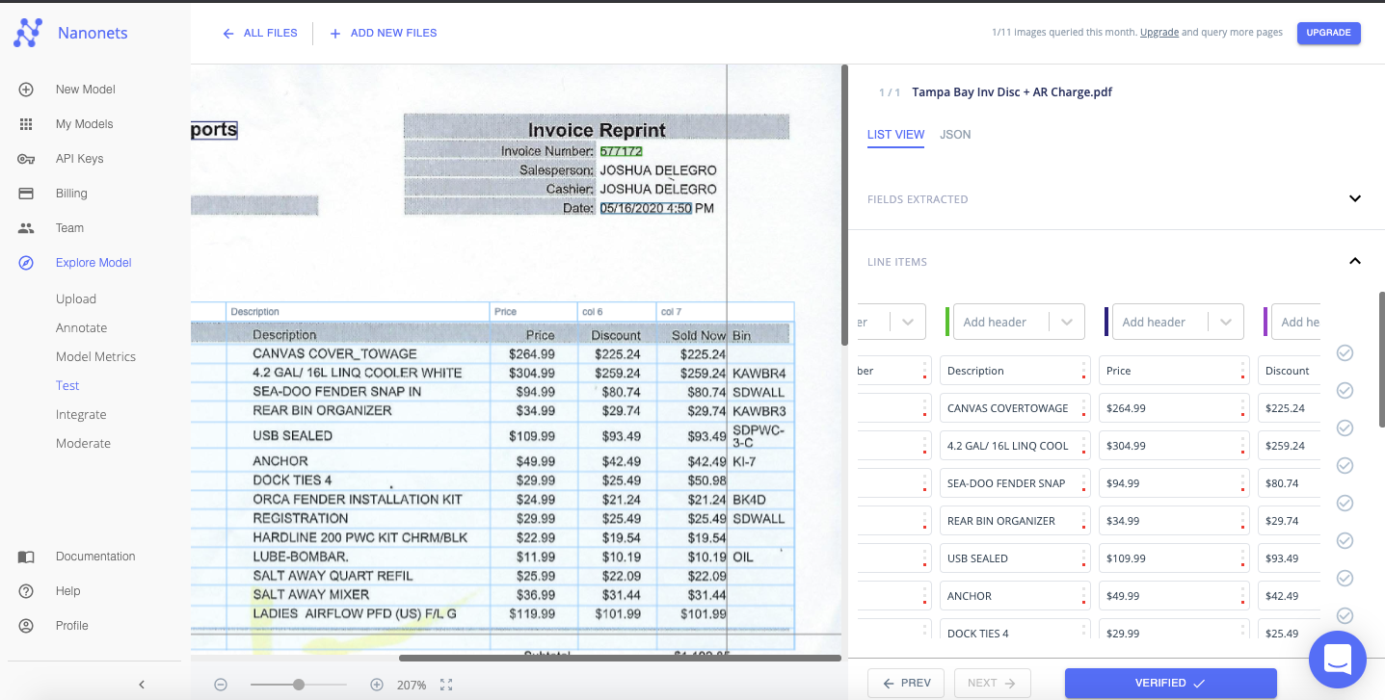Viewport: 1385px width, 700px height.
Task: Collapse the Line Items section
Action: (1354, 262)
